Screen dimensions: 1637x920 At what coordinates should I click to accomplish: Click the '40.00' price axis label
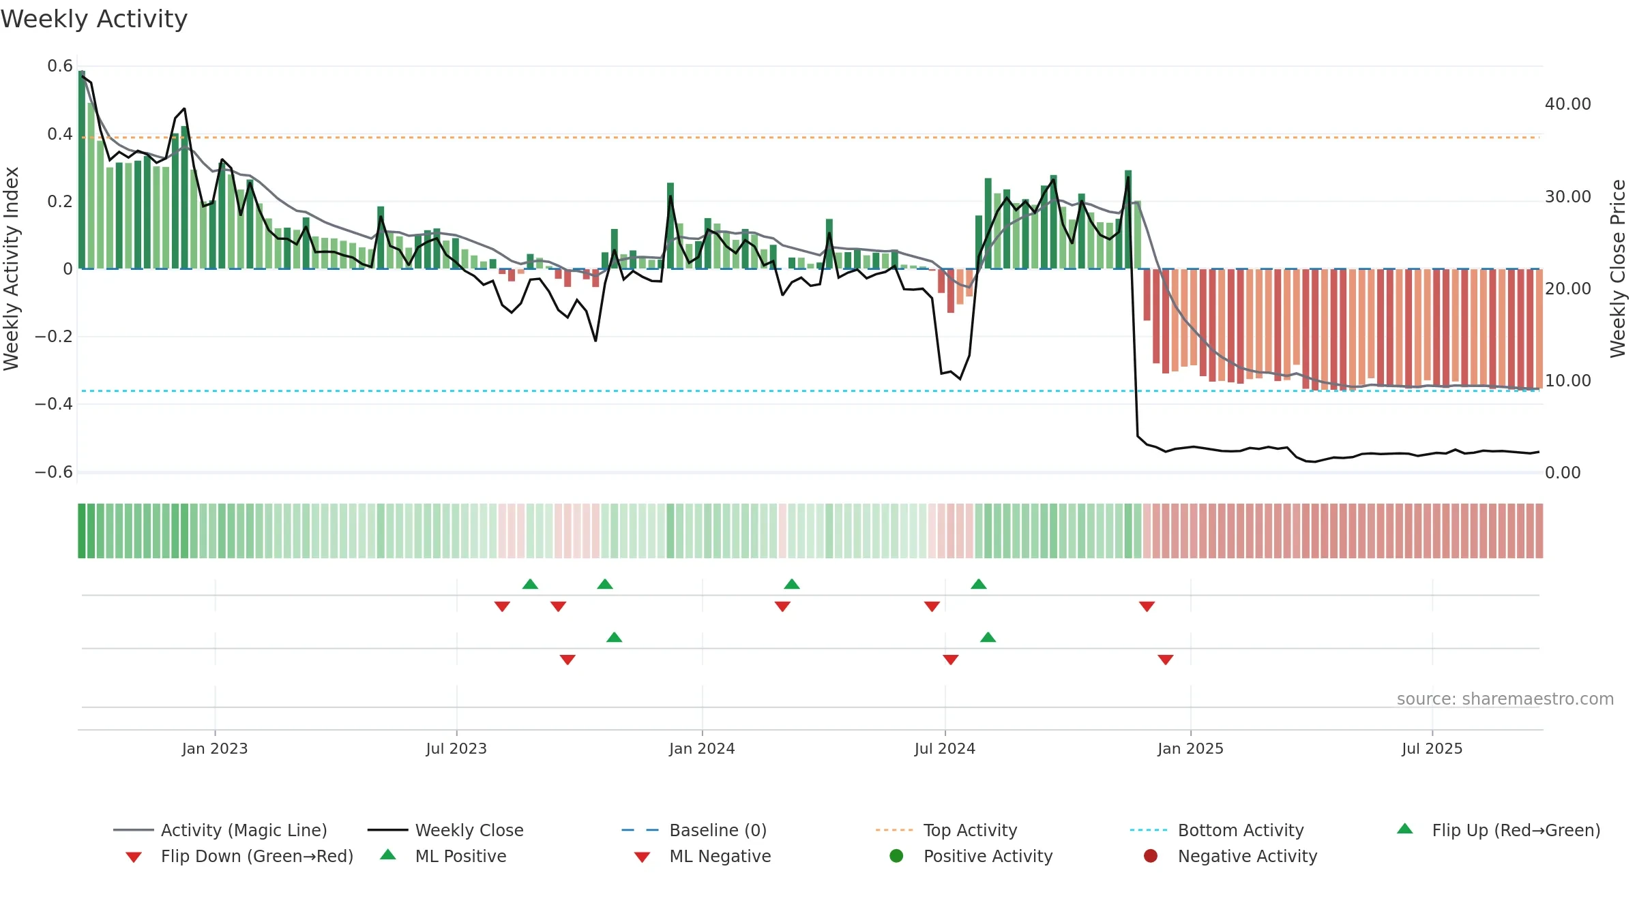point(1568,104)
